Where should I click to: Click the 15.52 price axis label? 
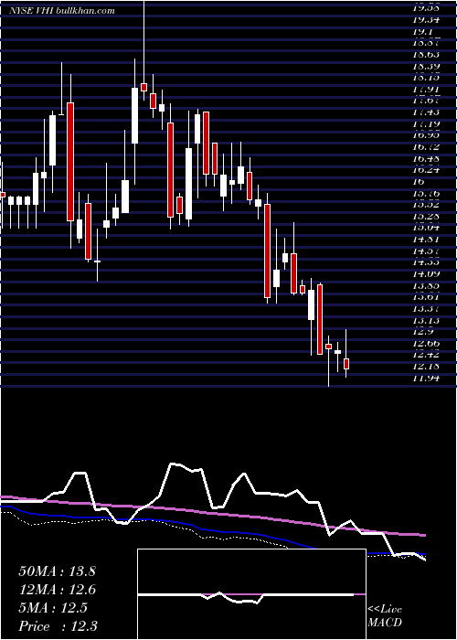tap(426, 204)
